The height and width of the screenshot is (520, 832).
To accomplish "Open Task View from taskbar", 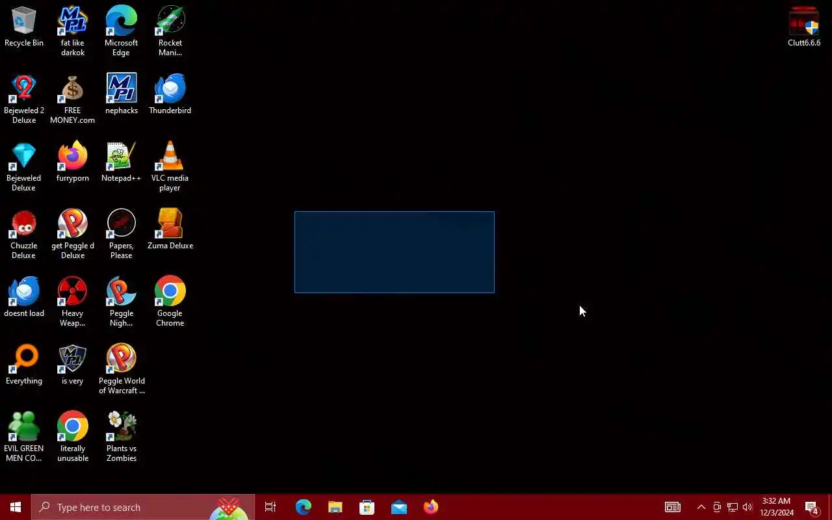I will point(270,507).
